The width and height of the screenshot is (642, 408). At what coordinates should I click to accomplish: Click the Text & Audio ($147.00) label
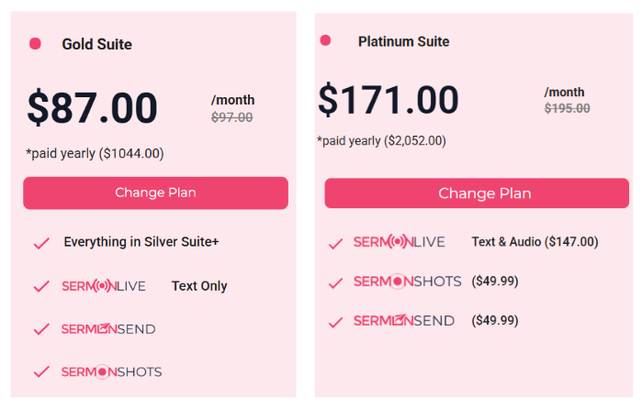pyautogui.click(x=535, y=242)
